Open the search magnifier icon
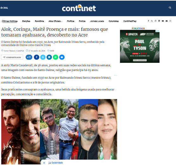Viewport: 176px width, 165px height. (x=170, y=8)
